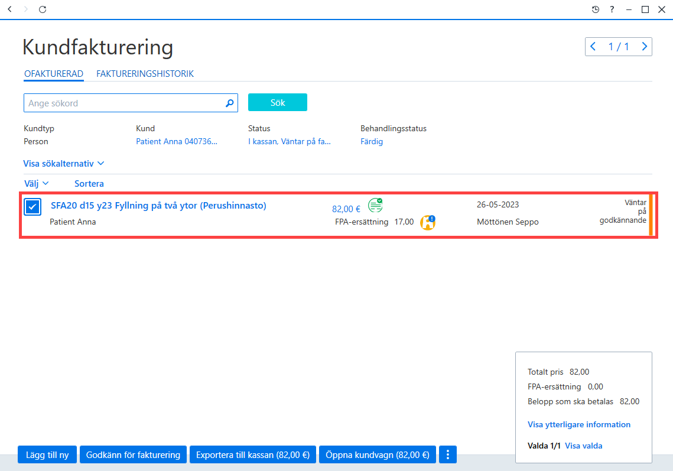This screenshot has width=673, height=471.
Task: Expand Visa sökalternativ search options
Action: [64, 164]
